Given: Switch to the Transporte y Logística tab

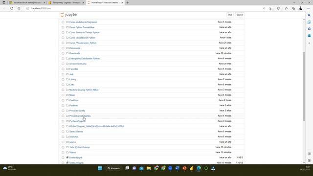Looking at the screenshot, I should coord(66,2).
